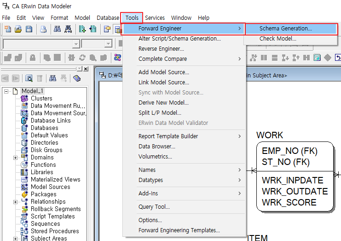Click the blue undo arrow icon at far right
This screenshot has height=241, width=341.
coord(338,58)
